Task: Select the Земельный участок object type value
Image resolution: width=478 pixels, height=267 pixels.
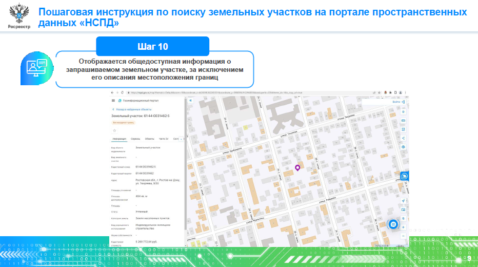Action: [x=148, y=147]
